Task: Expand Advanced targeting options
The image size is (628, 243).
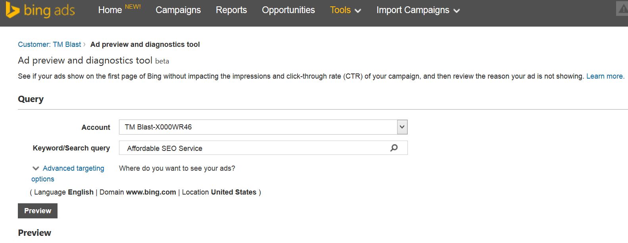Action: (x=68, y=174)
